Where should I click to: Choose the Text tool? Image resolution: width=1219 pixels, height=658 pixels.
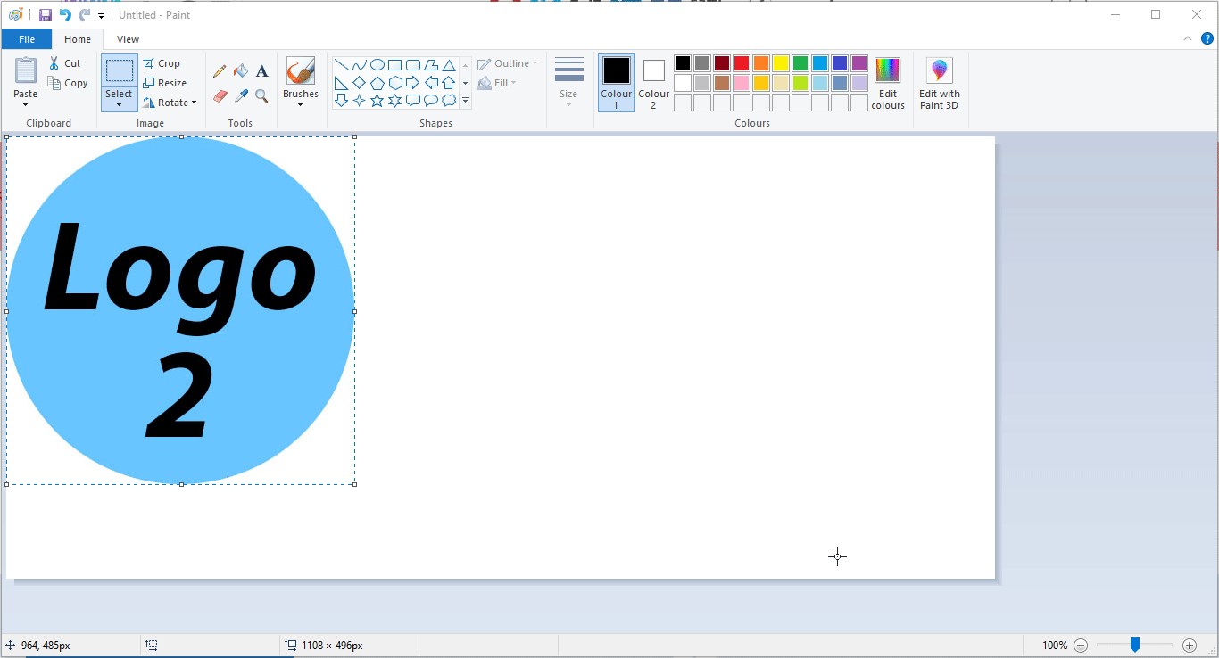tap(261, 71)
